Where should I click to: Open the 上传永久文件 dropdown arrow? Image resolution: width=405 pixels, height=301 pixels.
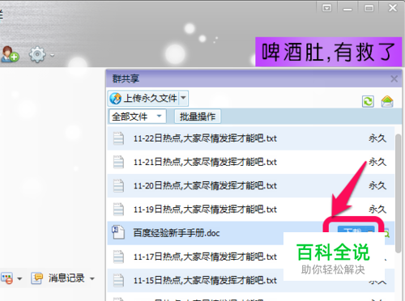183,98
